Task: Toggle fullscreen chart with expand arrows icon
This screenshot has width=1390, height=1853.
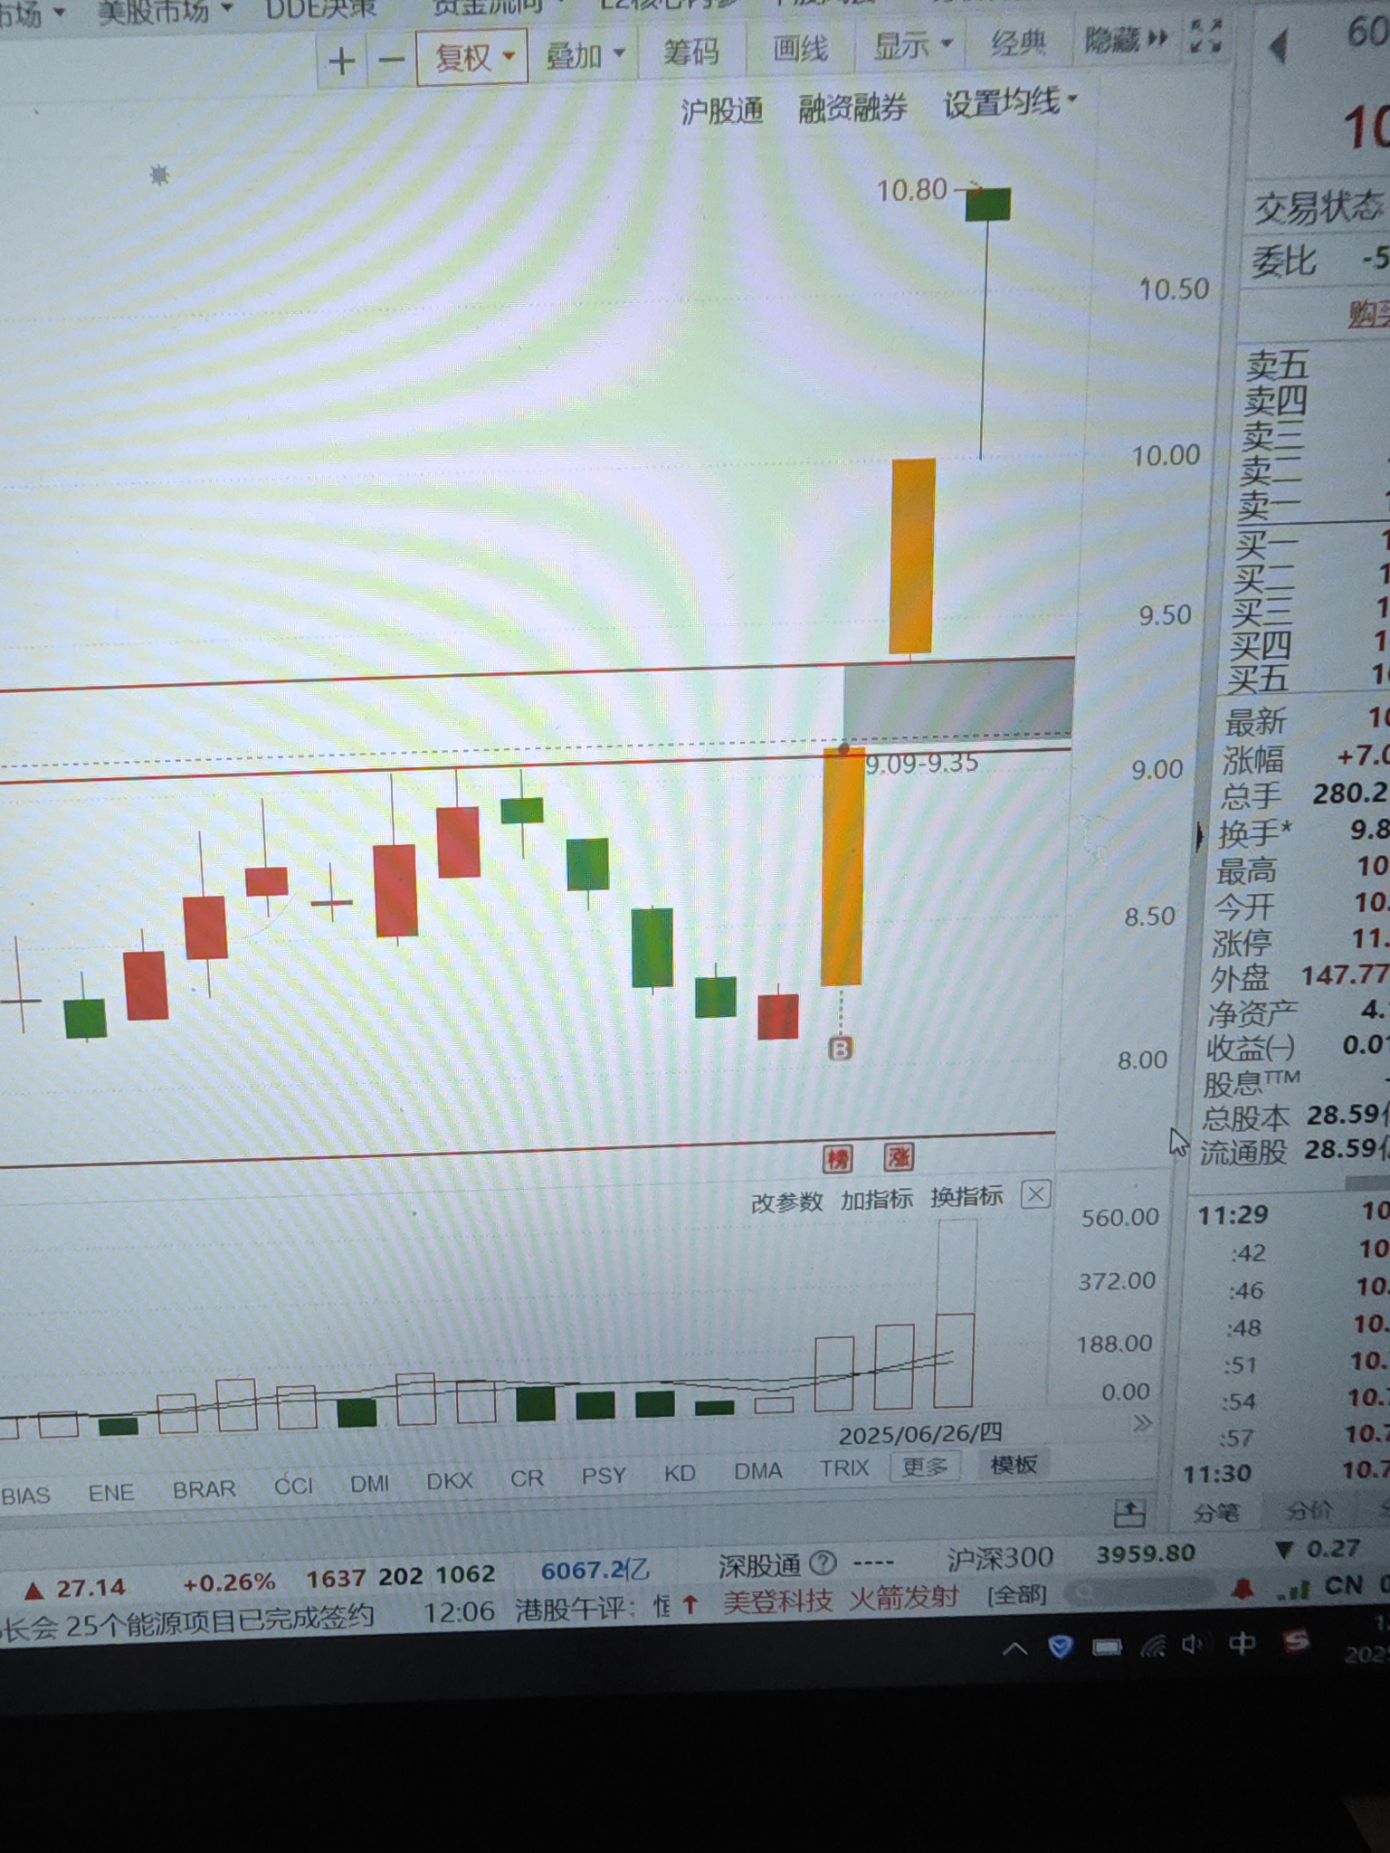Action: [1205, 36]
